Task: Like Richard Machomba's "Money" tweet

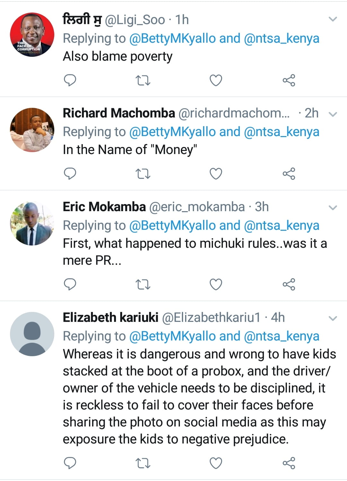Action: (x=216, y=174)
